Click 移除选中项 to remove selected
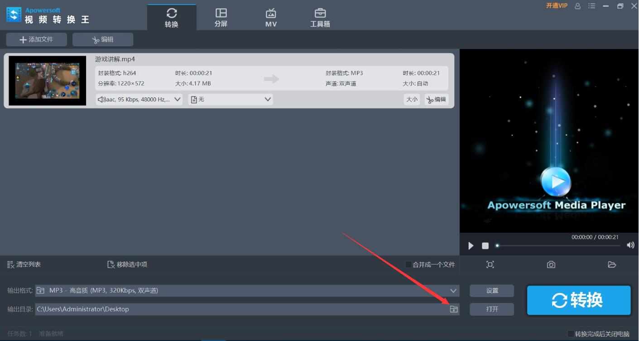639x341 pixels. coord(127,264)
